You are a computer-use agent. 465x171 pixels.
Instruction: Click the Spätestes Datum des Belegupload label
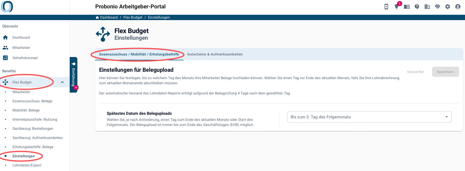[139, 113]
